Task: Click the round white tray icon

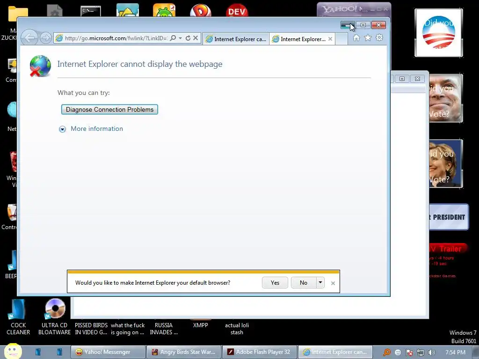Action: coord(398,352)
